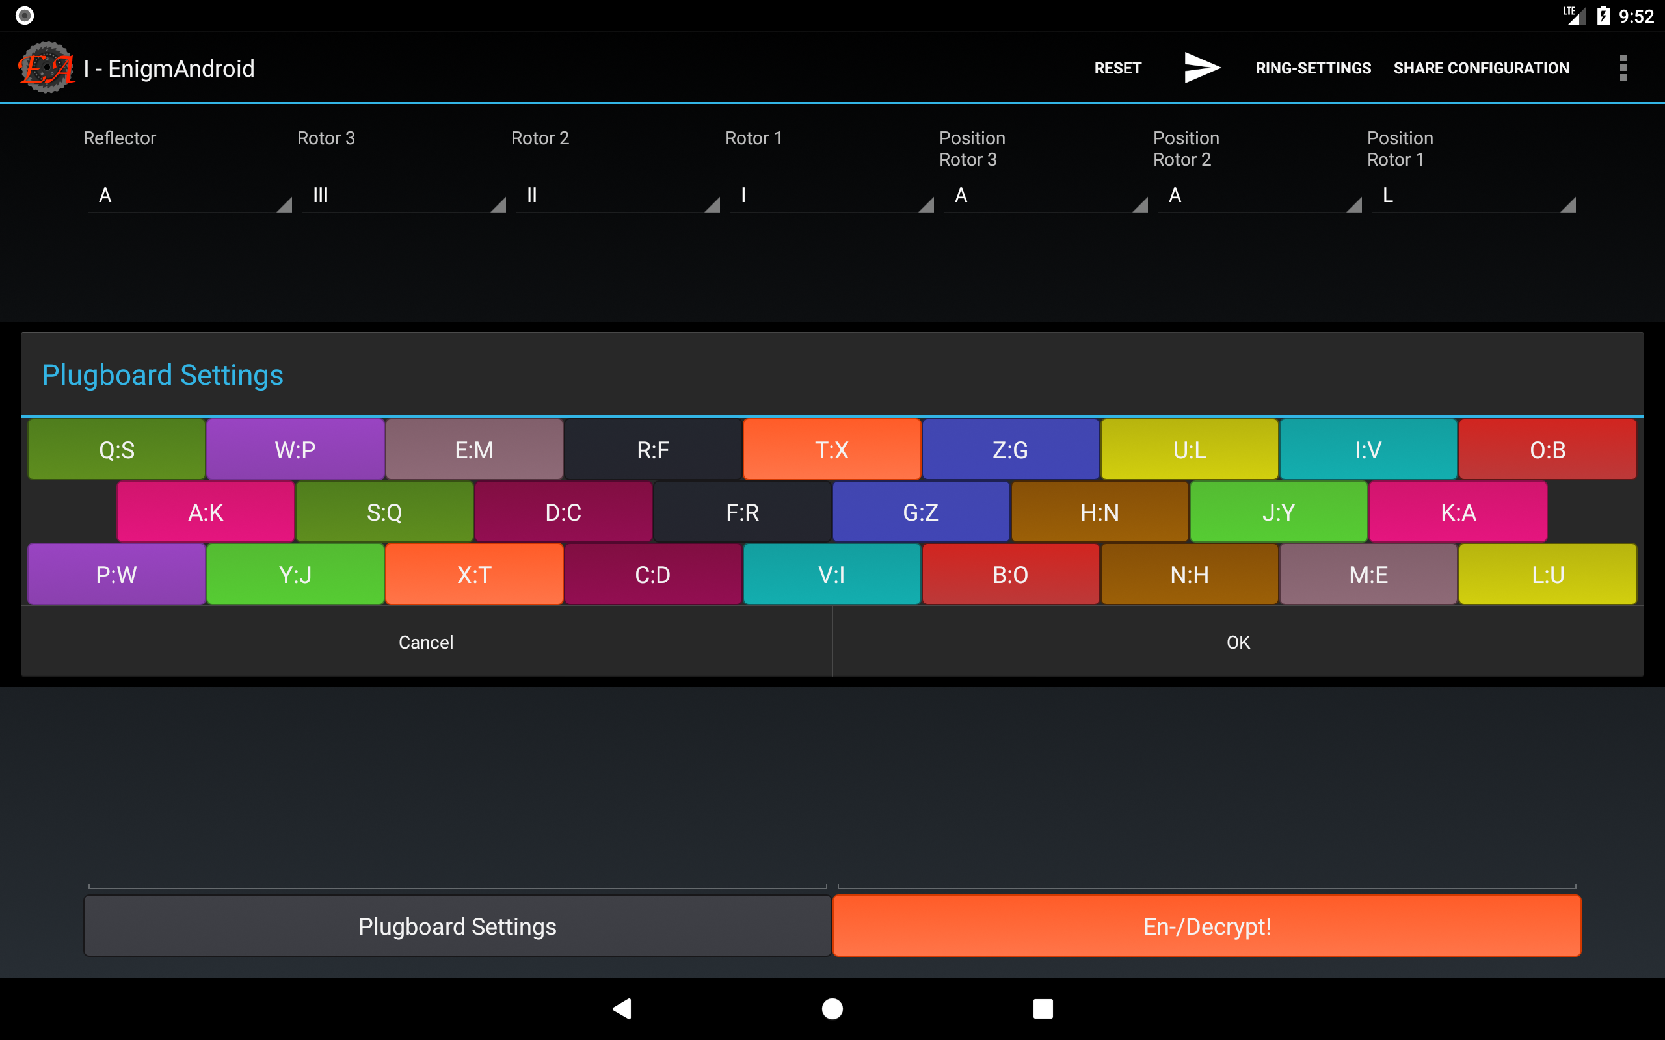This screenshot has height=1040, width=1665.
Task: Tap the recent apps square button
Action: (x=1043, y=1008)
